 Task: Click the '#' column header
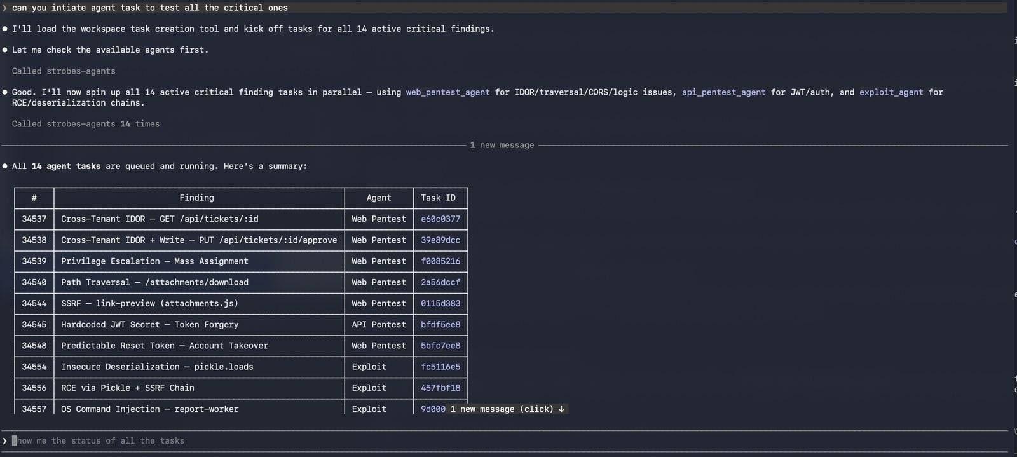click(x=34, y=198)
